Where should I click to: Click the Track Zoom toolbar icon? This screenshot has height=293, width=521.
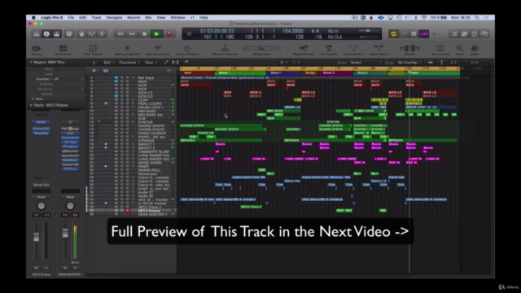click(63, 50)
